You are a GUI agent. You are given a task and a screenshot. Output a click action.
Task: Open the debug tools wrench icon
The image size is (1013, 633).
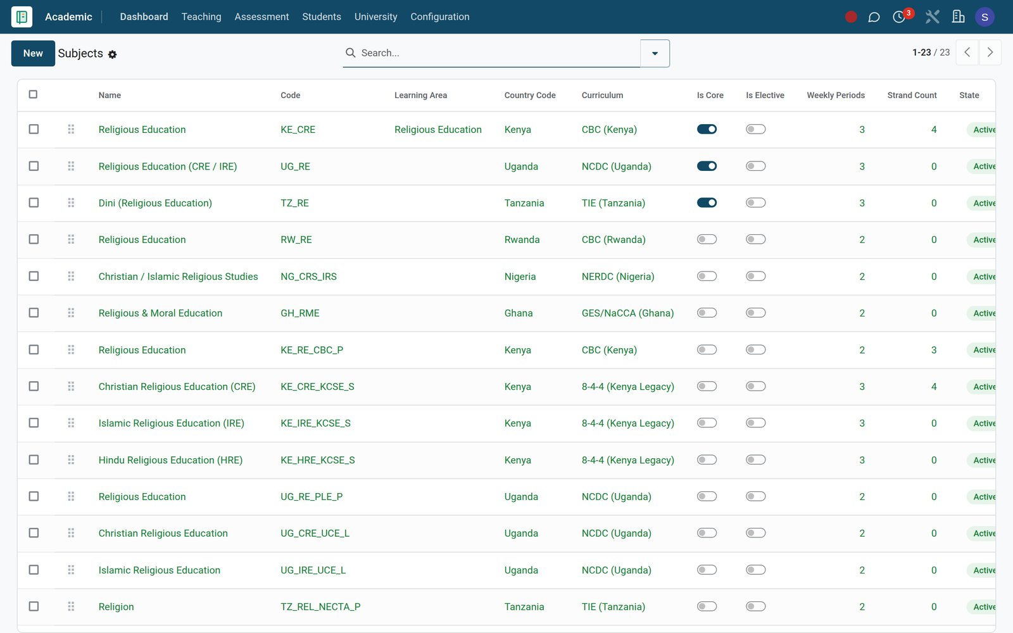[x=932, y=17]
